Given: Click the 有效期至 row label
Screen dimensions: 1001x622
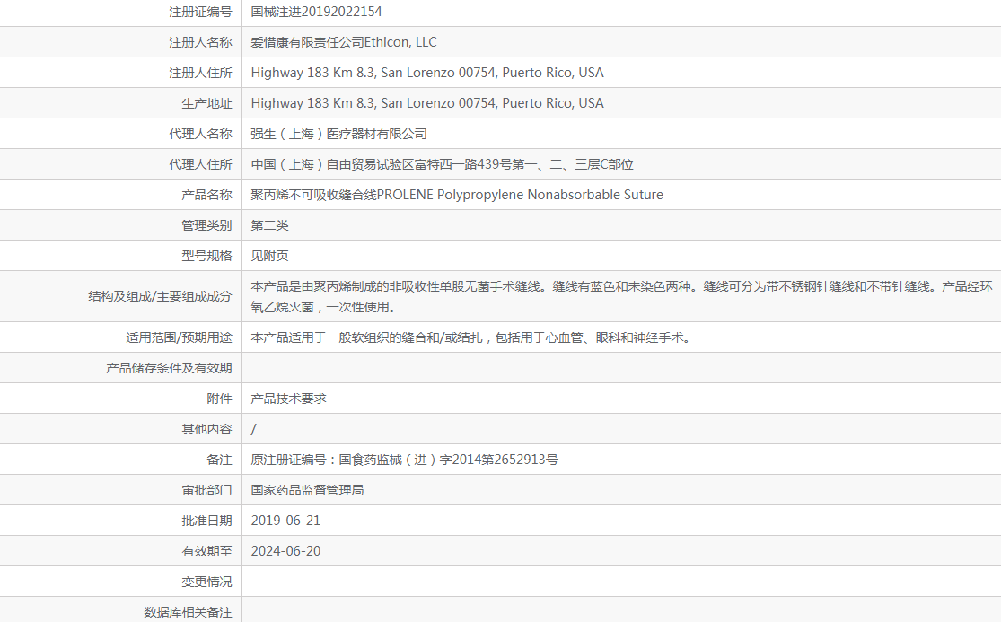Looking at the screenshot, I should (x=206, y=552).
